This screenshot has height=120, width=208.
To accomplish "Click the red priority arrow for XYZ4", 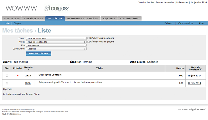I will click(18, 76).
